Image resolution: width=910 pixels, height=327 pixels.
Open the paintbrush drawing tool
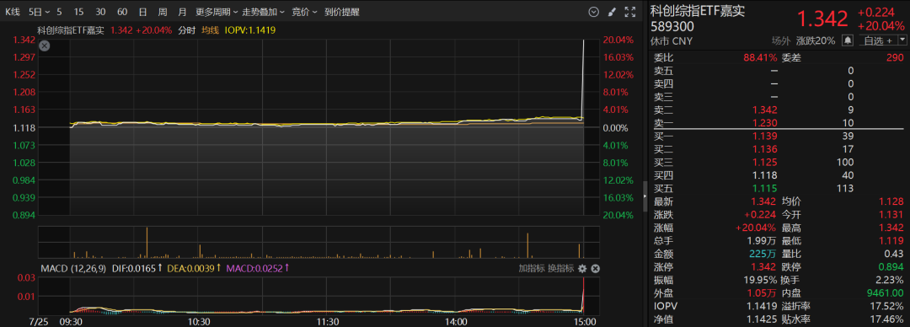612,12
